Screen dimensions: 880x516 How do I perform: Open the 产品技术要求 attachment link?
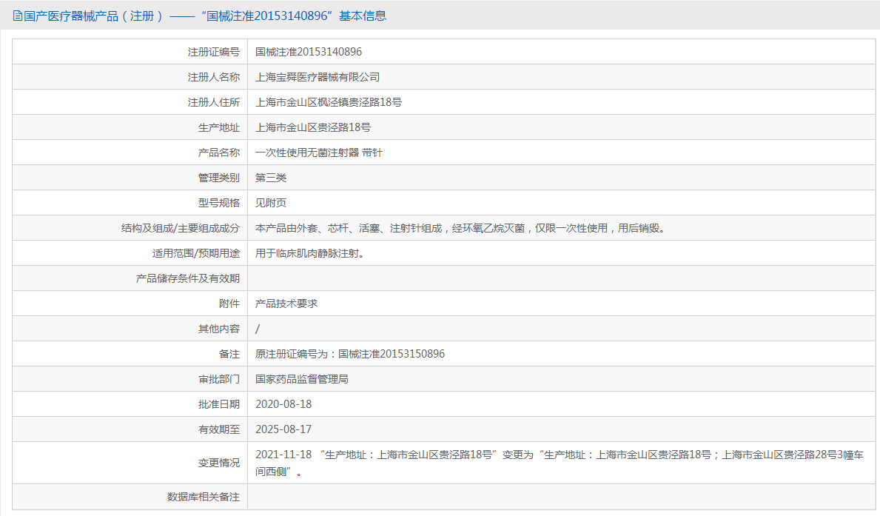point(286,304)
